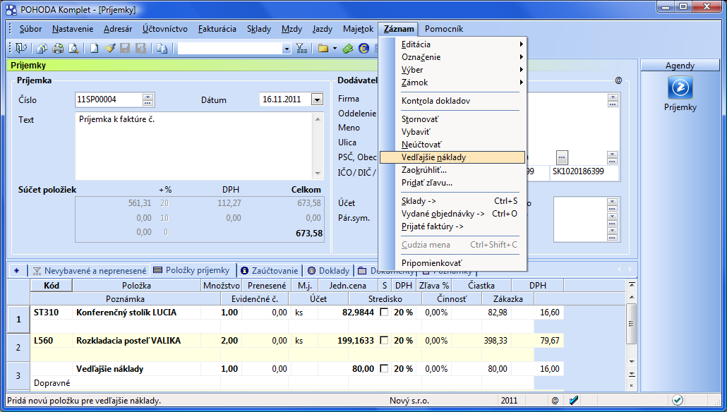Click the items table vertical scrollbar thumb
Image resolution: width=727 pixels, height=412 pixels.
[632, 324]
